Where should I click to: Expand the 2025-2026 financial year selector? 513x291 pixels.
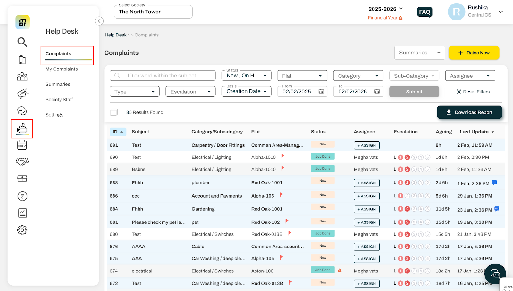386,9
